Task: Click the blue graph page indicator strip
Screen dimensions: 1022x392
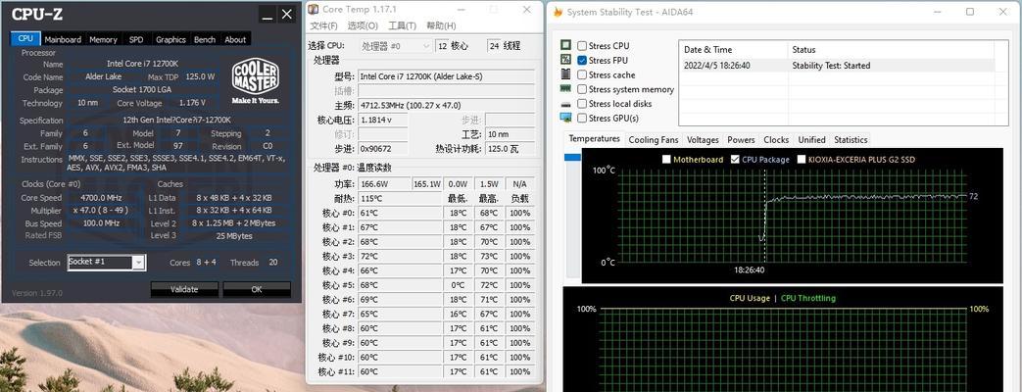Action: coord(572,157)
